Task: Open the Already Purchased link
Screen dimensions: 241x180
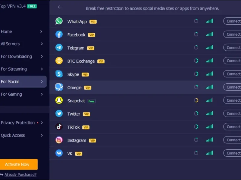Action: point(20,175)
